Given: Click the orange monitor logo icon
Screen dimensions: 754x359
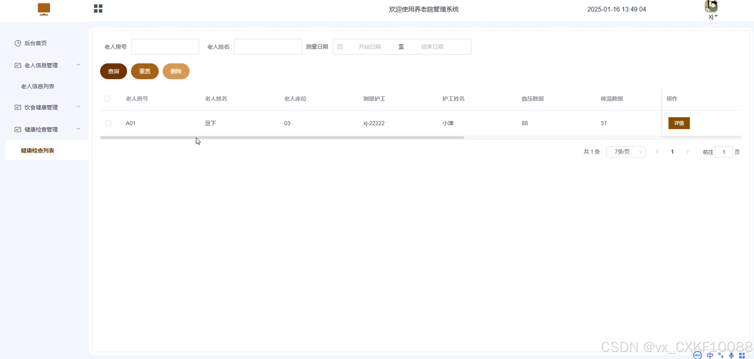Looking at the screenshot, I should 44,9.
